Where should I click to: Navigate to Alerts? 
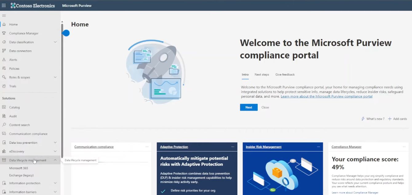pos(14,60)
